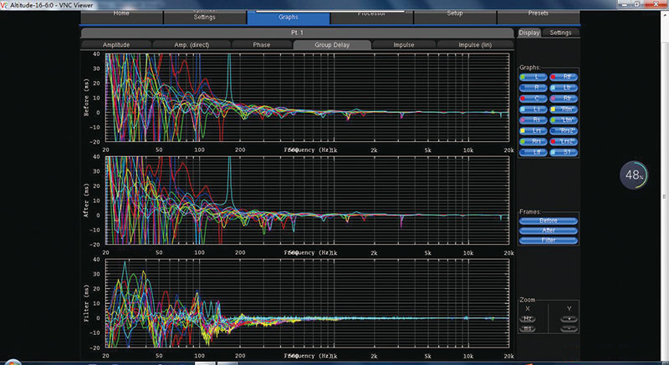This screenshot has height=365, width=669.
Task: Toggle the "Rrs2" channel graph
Action: pos(564,131)
